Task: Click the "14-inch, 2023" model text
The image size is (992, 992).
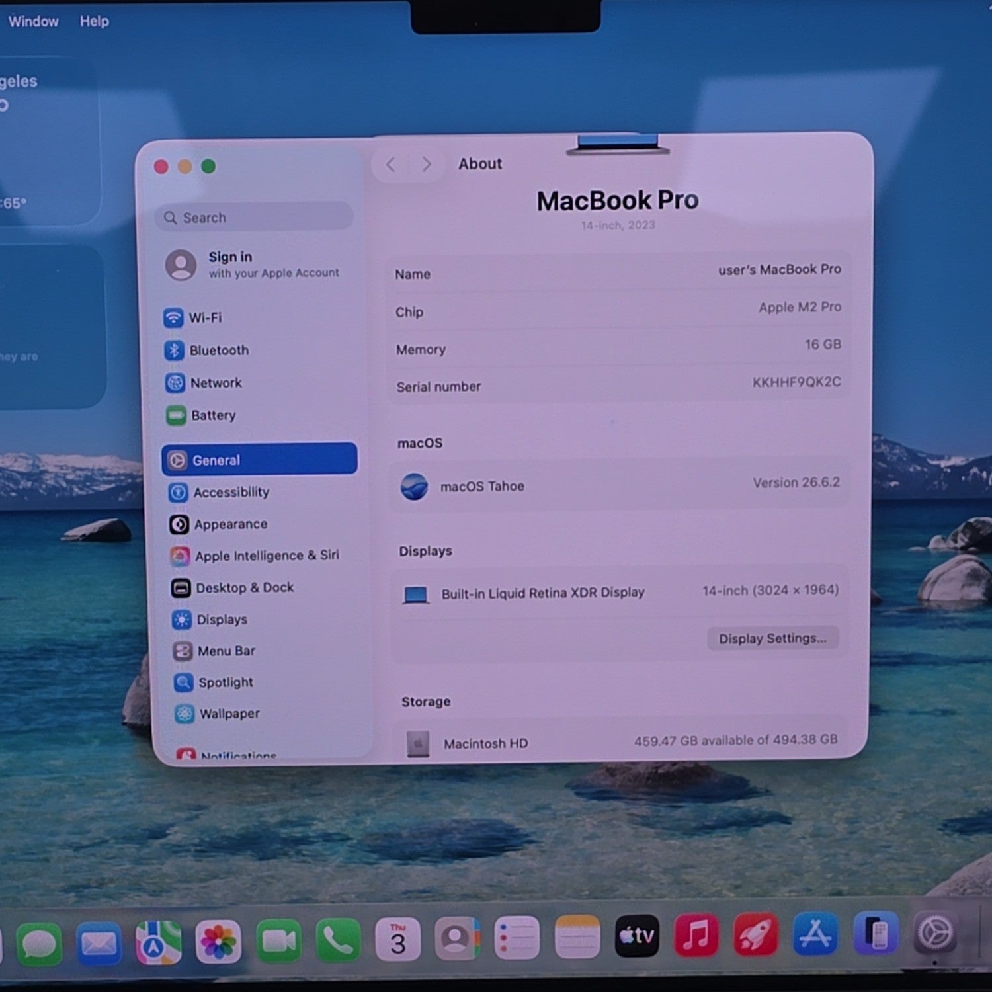Action: coord(618,226)
